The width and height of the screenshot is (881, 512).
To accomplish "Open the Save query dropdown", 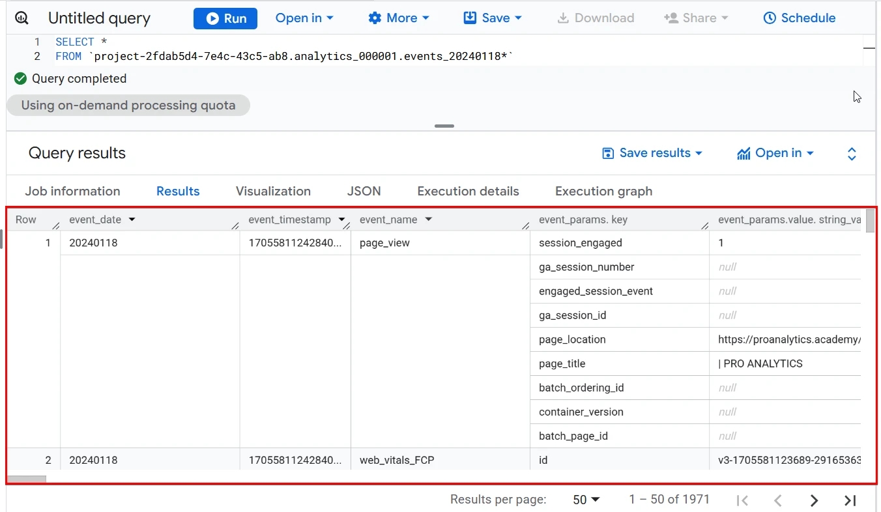I will click(x=493, y=18).
